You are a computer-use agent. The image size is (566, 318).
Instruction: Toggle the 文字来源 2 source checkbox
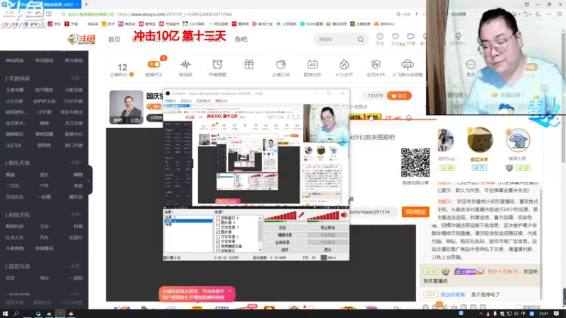tap(218, 237)
